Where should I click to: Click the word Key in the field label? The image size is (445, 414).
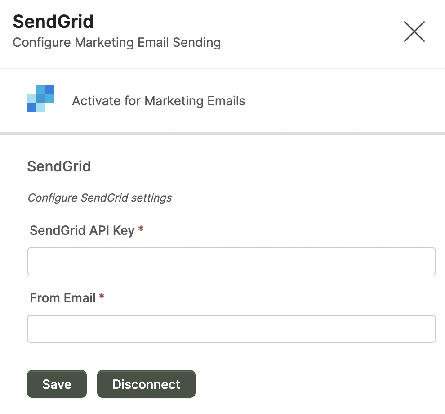[124, 231]
